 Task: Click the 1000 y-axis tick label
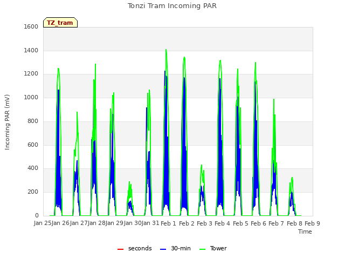click(31, 98)
